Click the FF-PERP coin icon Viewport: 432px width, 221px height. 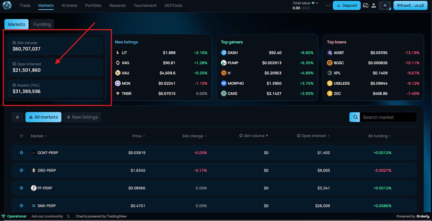pos(34,188)
